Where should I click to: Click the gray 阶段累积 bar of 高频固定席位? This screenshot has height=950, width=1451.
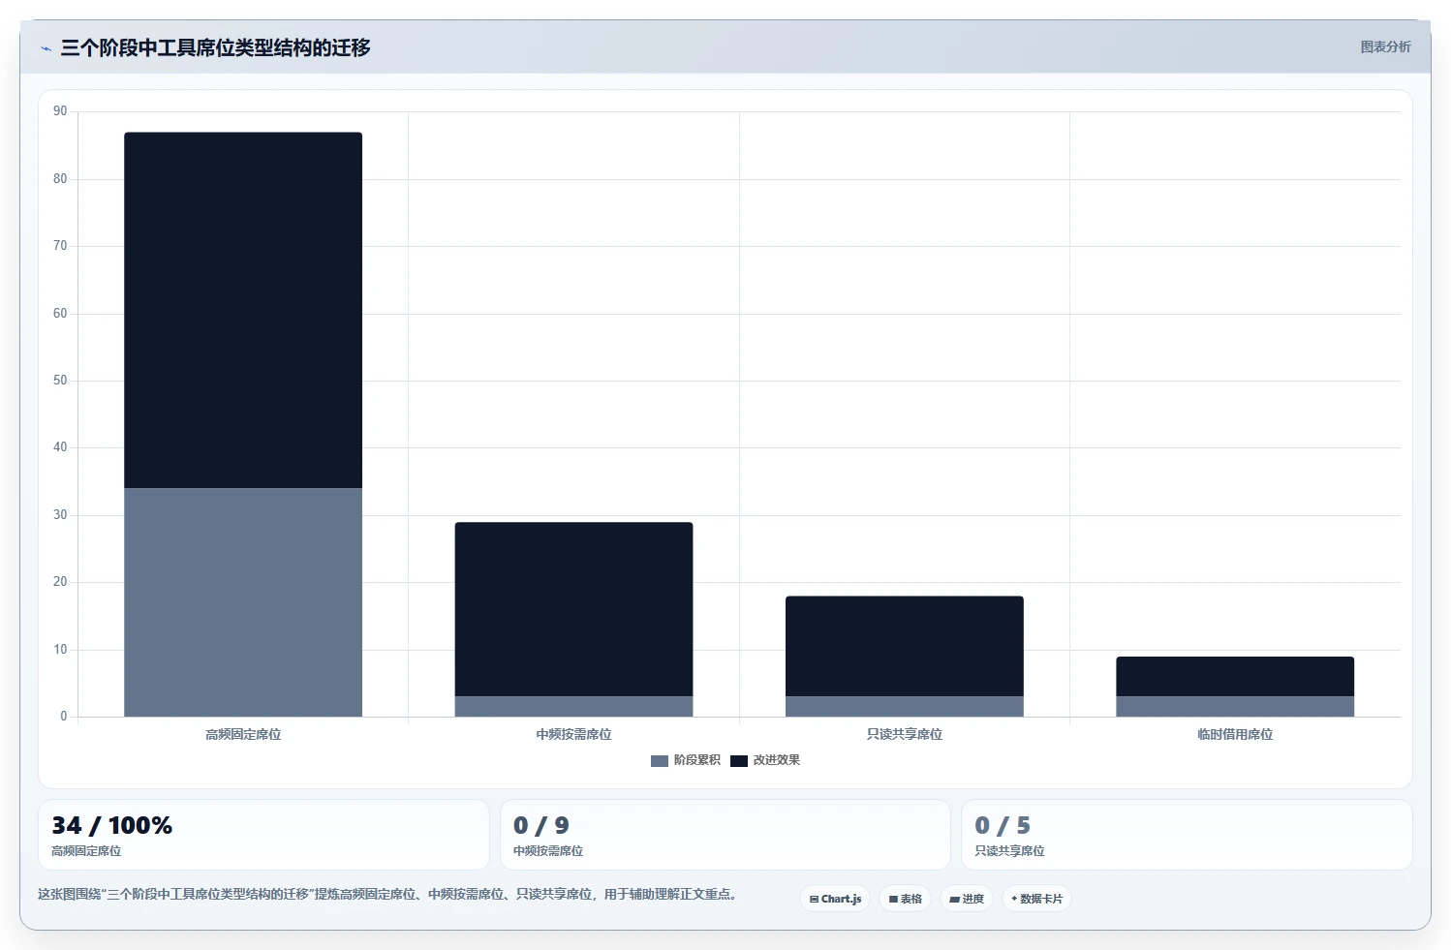tap(243, 602)
